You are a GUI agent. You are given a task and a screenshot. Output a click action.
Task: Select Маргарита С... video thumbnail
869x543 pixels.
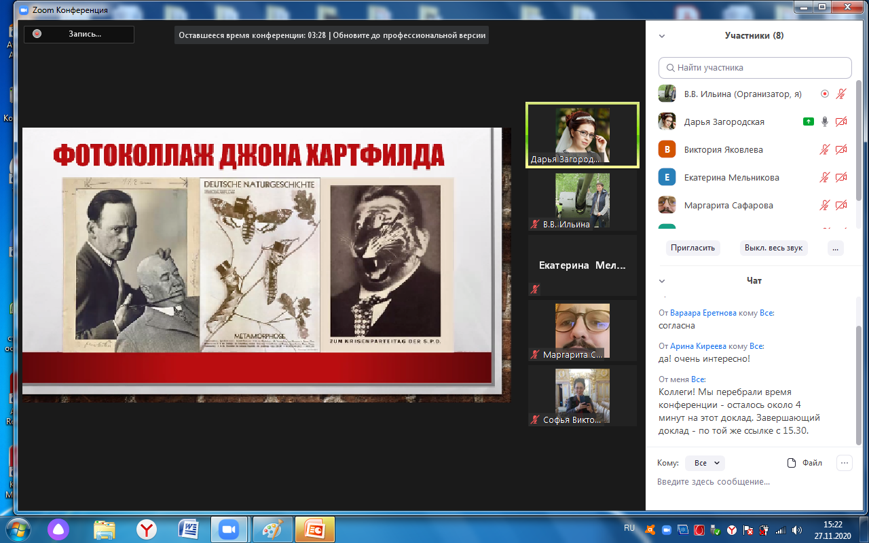[x=583, y=331]
